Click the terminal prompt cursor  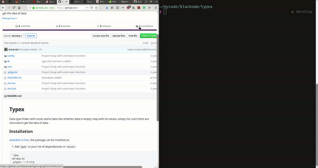[165, 12]
